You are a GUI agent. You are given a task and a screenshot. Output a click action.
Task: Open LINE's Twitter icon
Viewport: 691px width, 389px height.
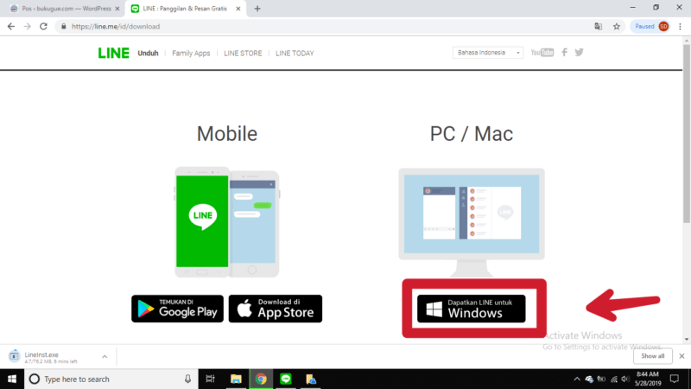click(x=579, y=53)
